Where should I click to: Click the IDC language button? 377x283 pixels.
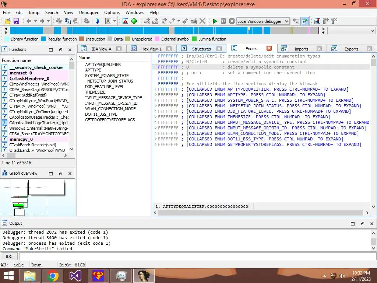point(9,256)
